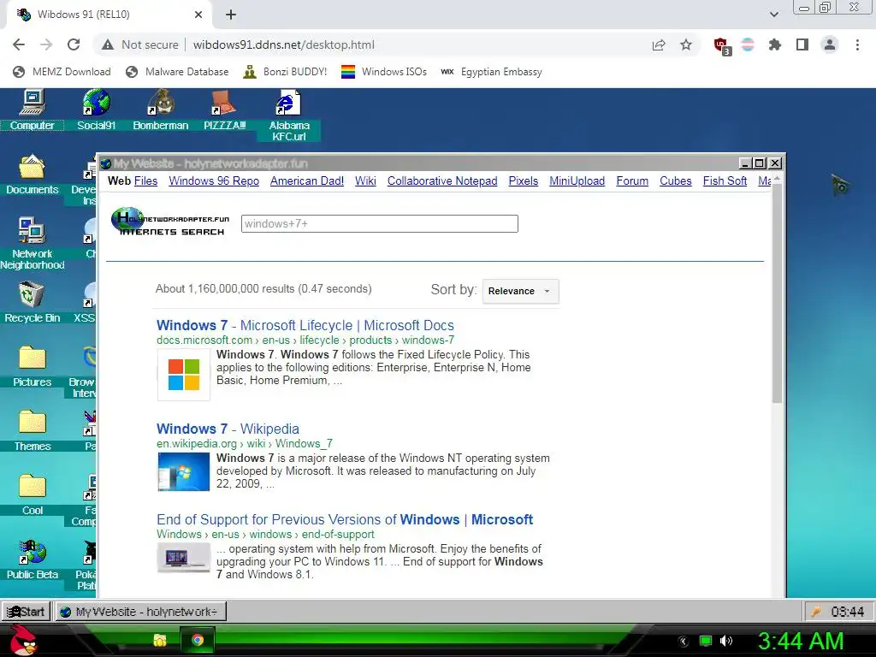
Task: Click the volume speaker tray icon
Action: click(726, 641)
